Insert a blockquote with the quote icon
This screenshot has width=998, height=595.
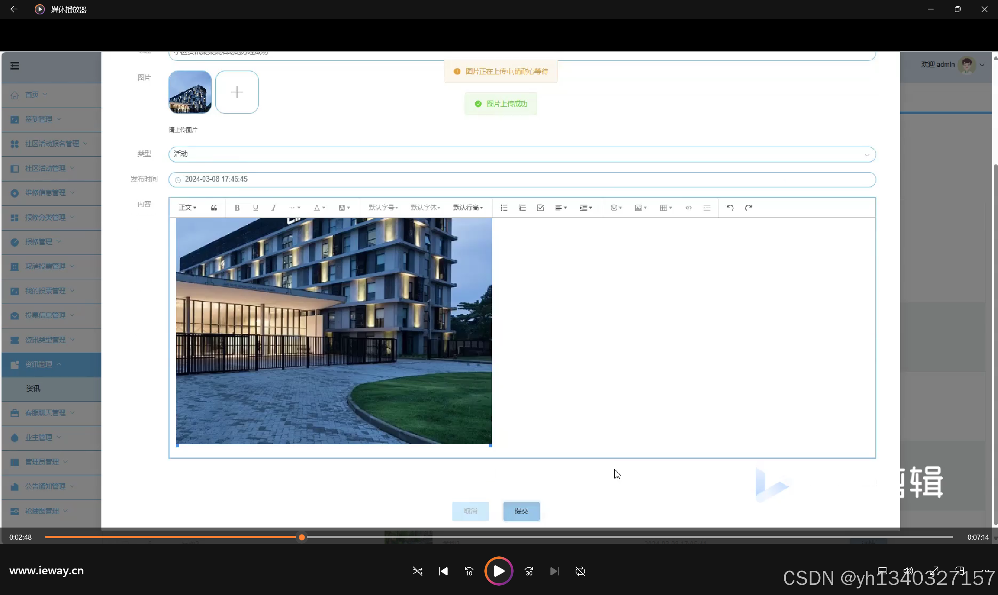tap(214, 208)
